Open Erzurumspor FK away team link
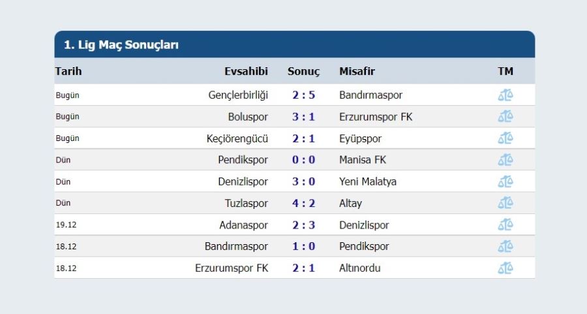587x314 pixels. pos(376,117)
